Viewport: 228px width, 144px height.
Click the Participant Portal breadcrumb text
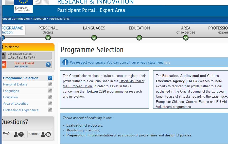[59, 19]
